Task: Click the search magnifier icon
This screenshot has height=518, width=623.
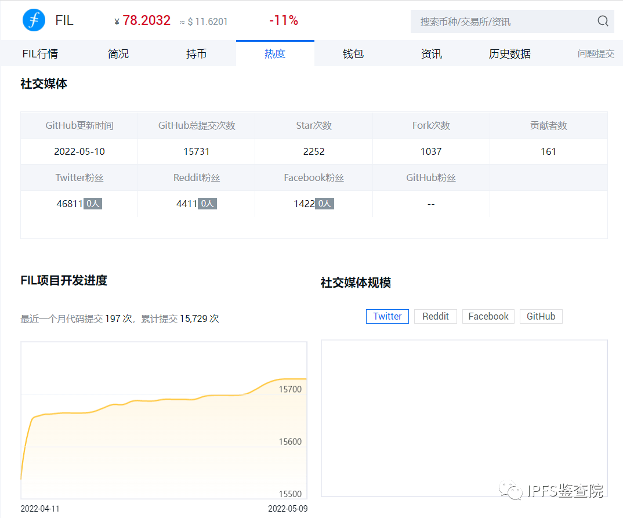Action: pyautogui.click(x=602, y=21)
